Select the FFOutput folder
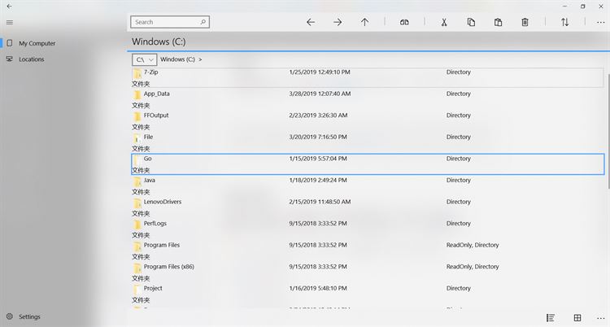Viewport: 610px width, 327px height. click(x=368, y=120)
